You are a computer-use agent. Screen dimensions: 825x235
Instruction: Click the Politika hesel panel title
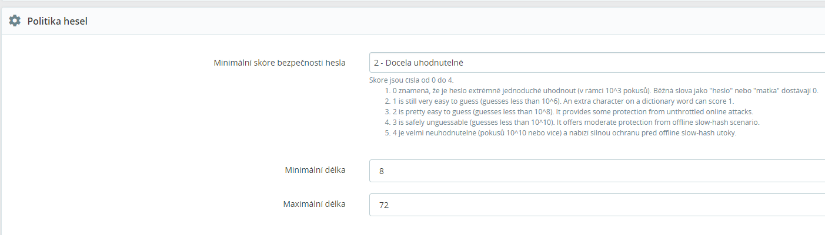pos(57,21)
